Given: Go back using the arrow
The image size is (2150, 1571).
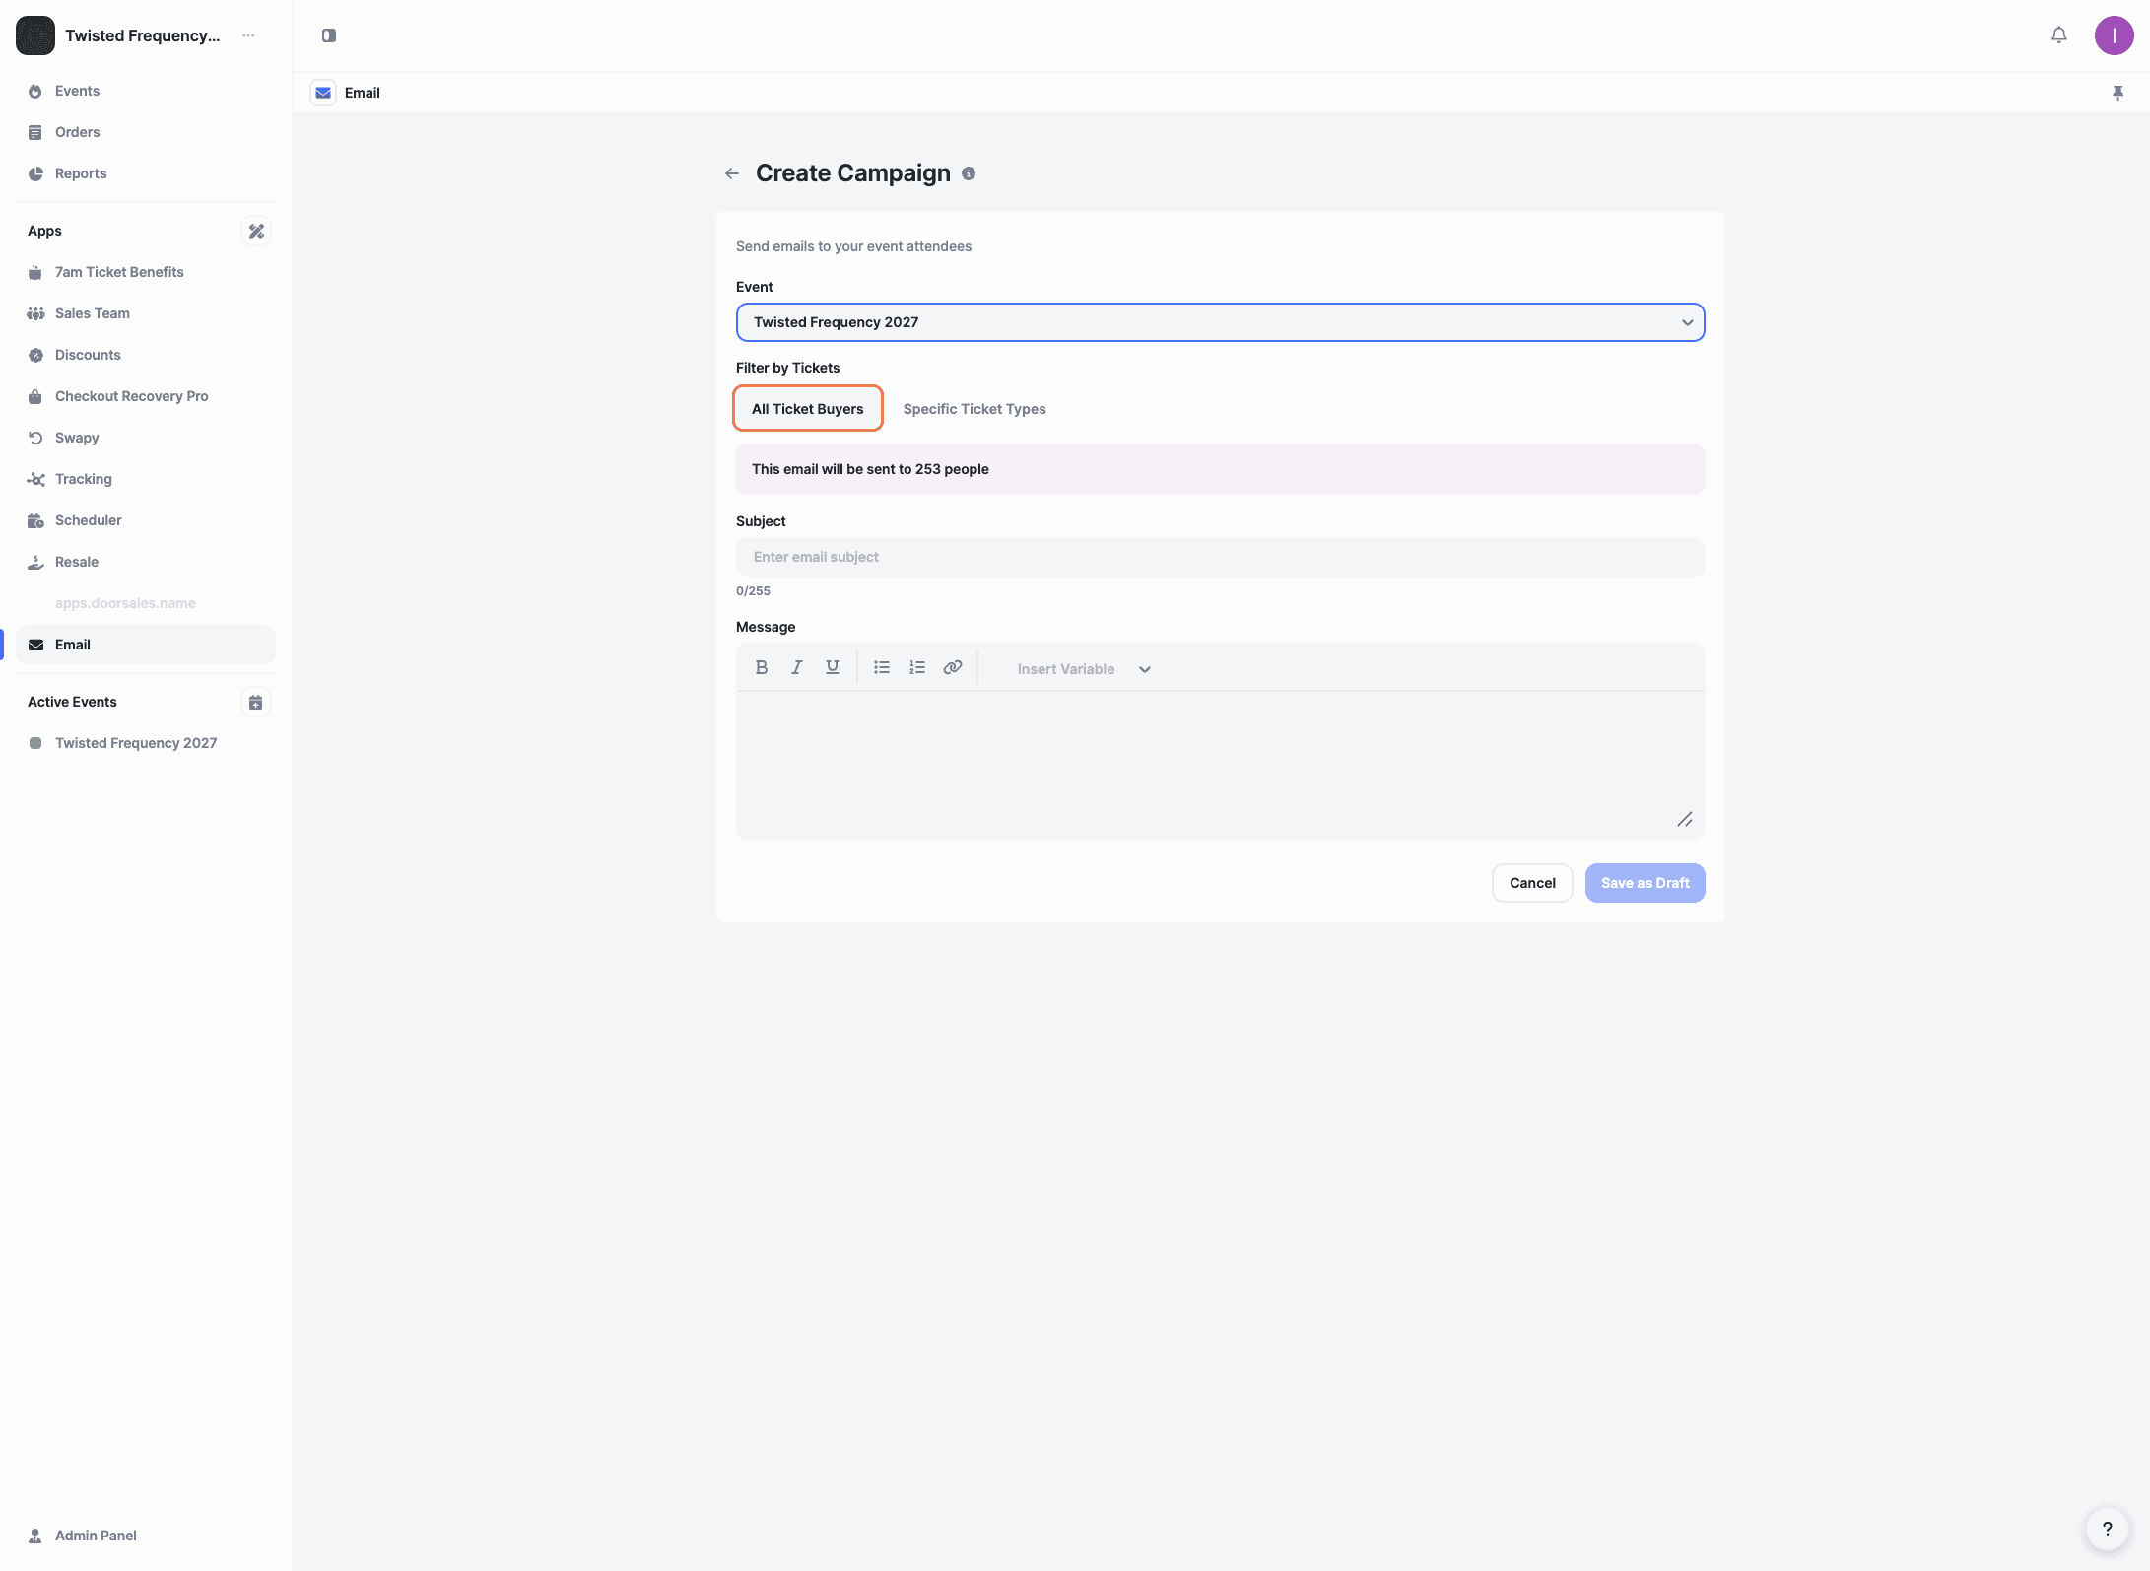Looking at the screenshot, I should pos(731,173).
